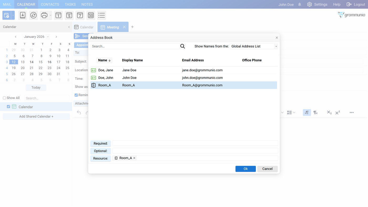
Task: Click the Optional button
Action: [x=101, y=151]
